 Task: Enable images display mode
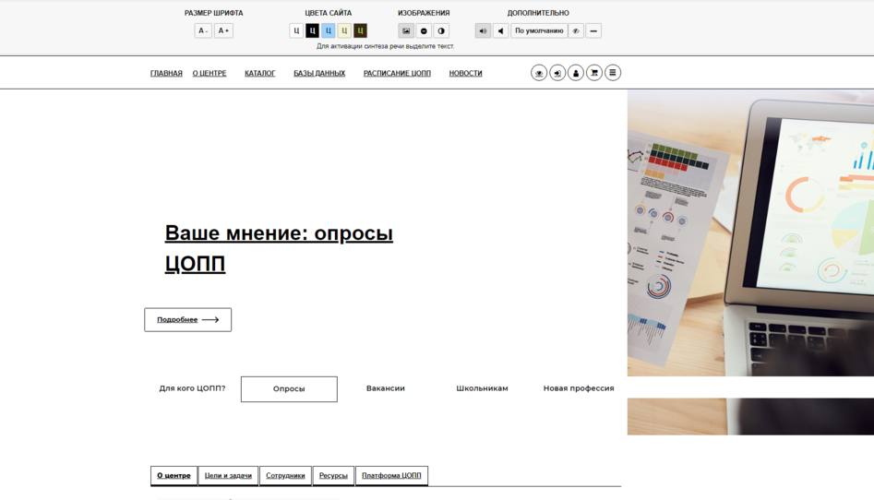point(406,30)
